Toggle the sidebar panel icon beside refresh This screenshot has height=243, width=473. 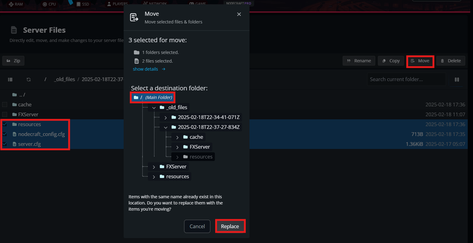coord(10,80)
